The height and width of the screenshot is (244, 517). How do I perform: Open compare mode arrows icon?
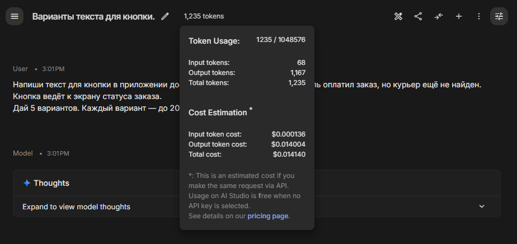point(439,16)
